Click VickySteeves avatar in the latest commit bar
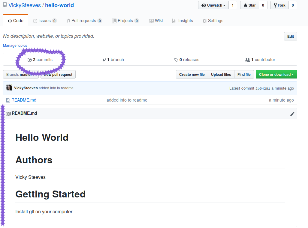This screenshot has width=308, height=228. [9, 87]
